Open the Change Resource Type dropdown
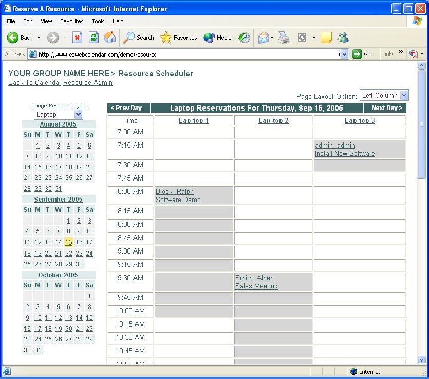The image size is (429, 379). 78,114
